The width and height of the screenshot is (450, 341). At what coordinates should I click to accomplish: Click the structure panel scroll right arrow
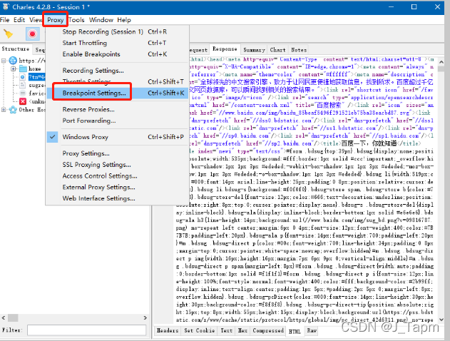[x=145, y=317]
